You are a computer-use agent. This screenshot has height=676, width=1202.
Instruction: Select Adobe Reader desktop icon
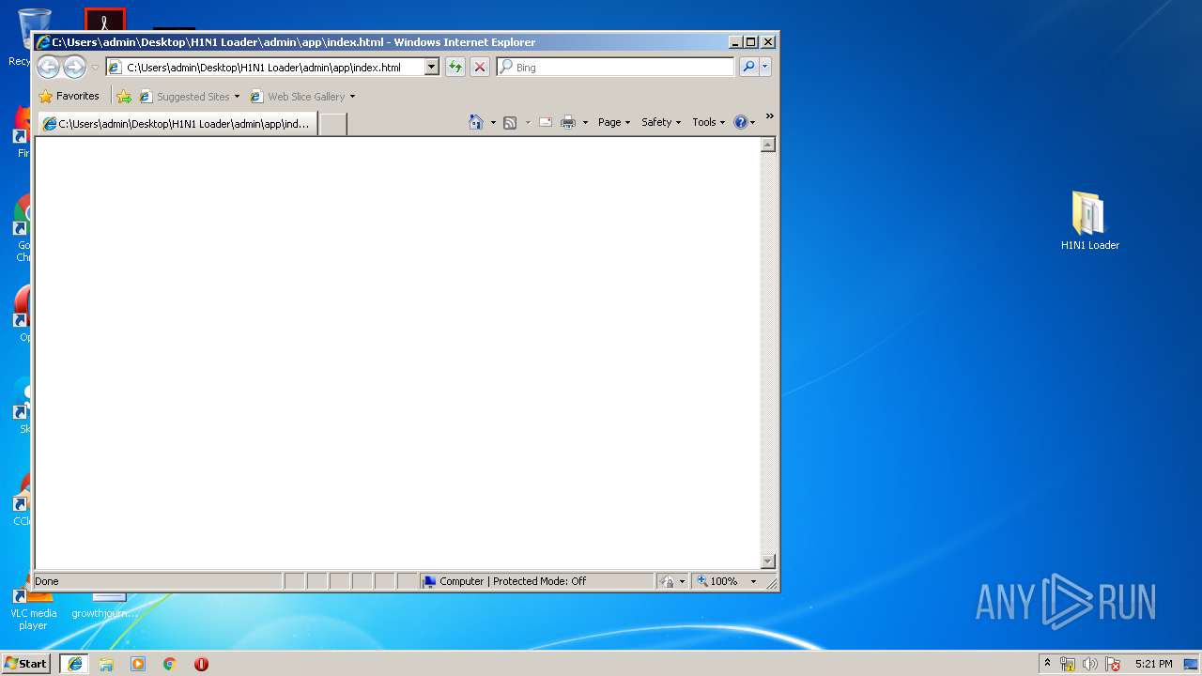tap(104, 20)
